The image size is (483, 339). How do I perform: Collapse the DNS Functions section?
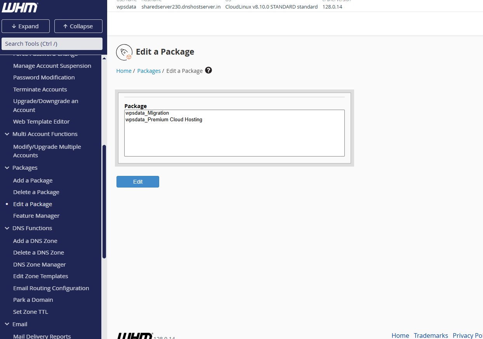7,228
